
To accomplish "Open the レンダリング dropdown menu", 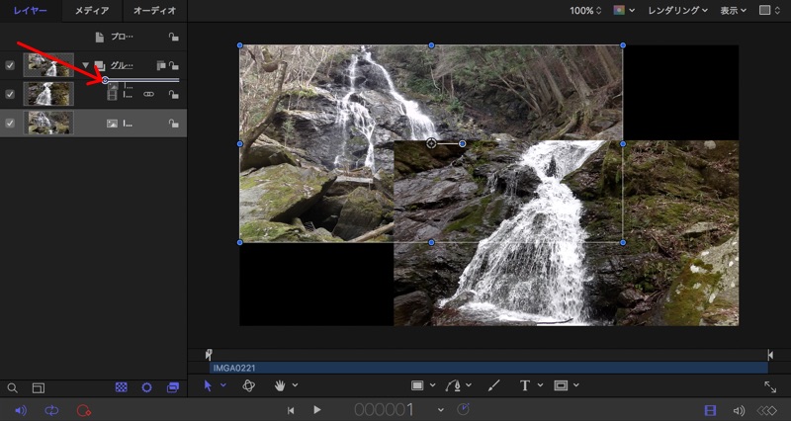I will click(677, 11).
